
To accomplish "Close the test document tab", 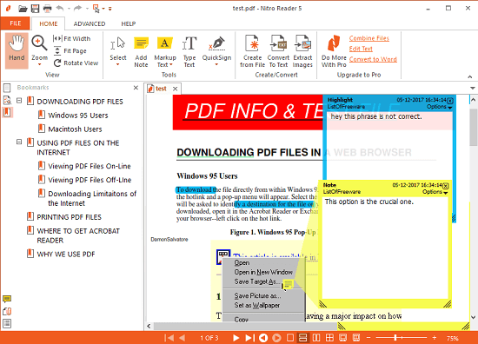I will 175,89.
